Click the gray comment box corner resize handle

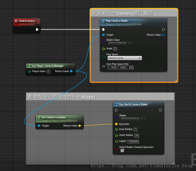coord(173,163)
